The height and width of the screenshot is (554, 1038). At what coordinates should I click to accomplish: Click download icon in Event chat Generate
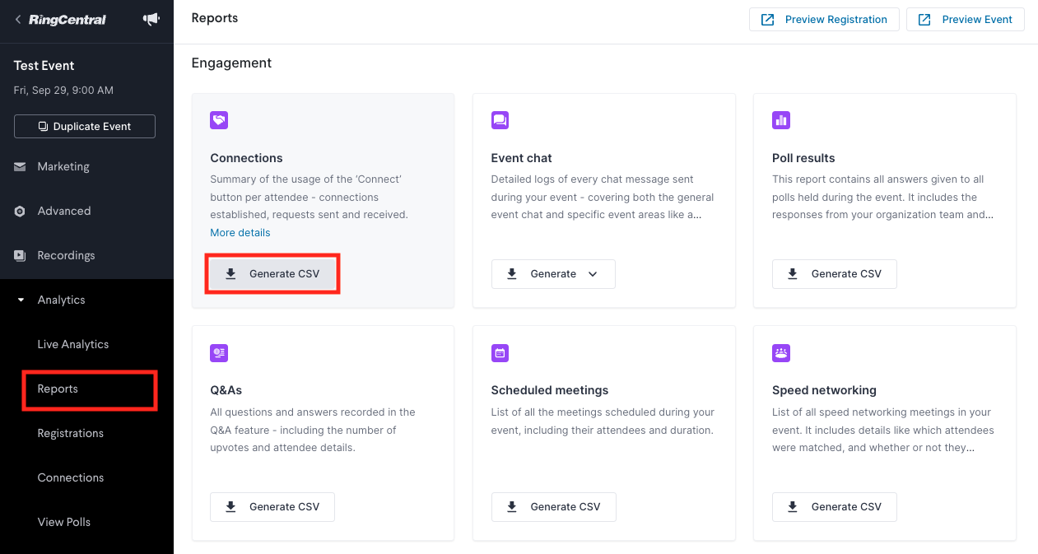(x=511, y=274)
